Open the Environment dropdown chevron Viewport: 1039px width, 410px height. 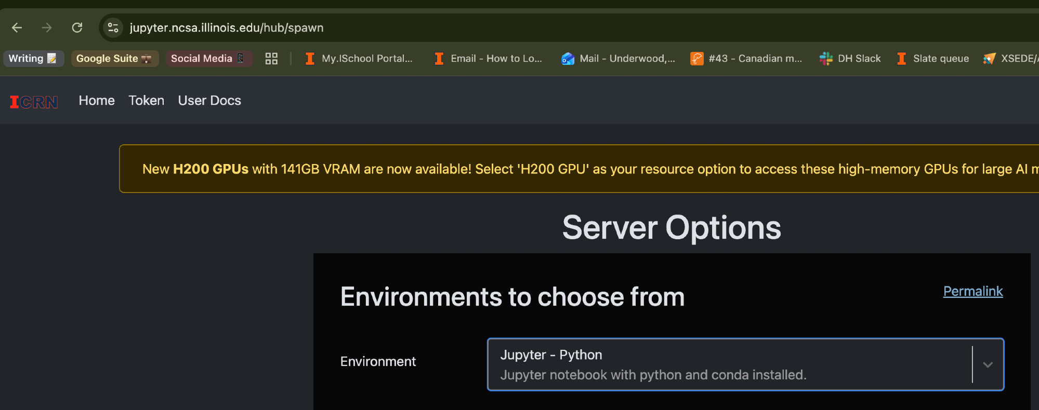point(988,365)
